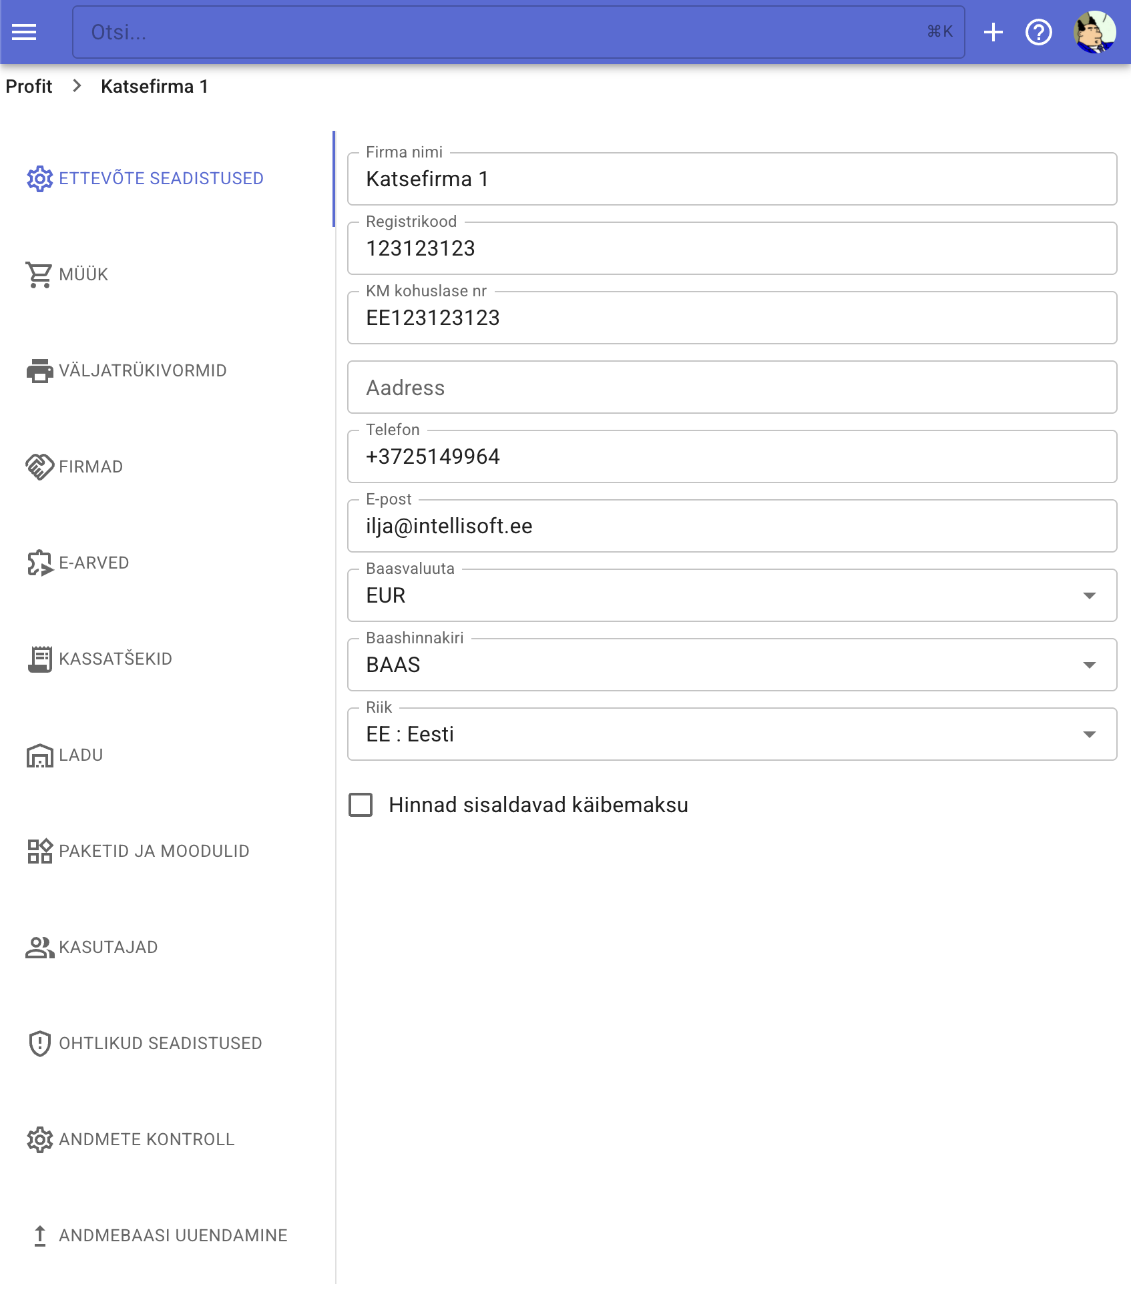
Task: Select the Väljatrükivormid printer icon
Action: [39, 370]
